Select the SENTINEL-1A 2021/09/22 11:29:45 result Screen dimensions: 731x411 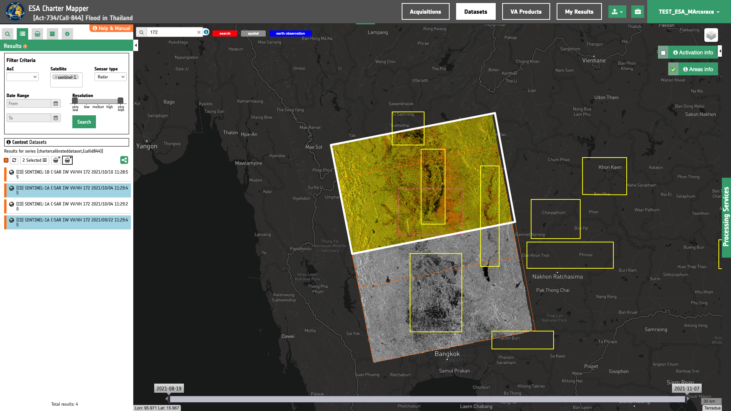[68, 222]
